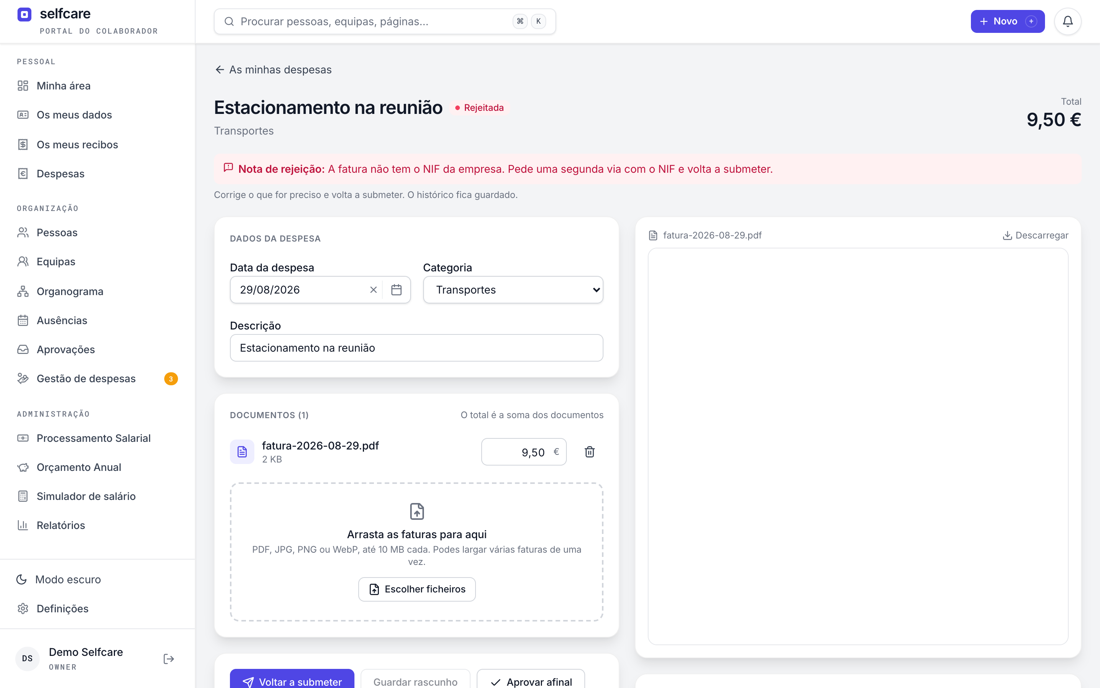Viewport: 1100px width, 688px height.
Task: Click Voltar a submeter button
Action: (x=292, y=678)
